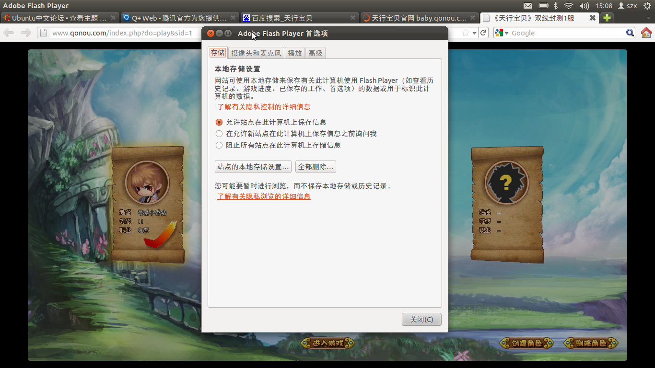Close the Flash Player preferences window with the red button
The height and width of the screenshot is (368, 655).
point(211,34)
